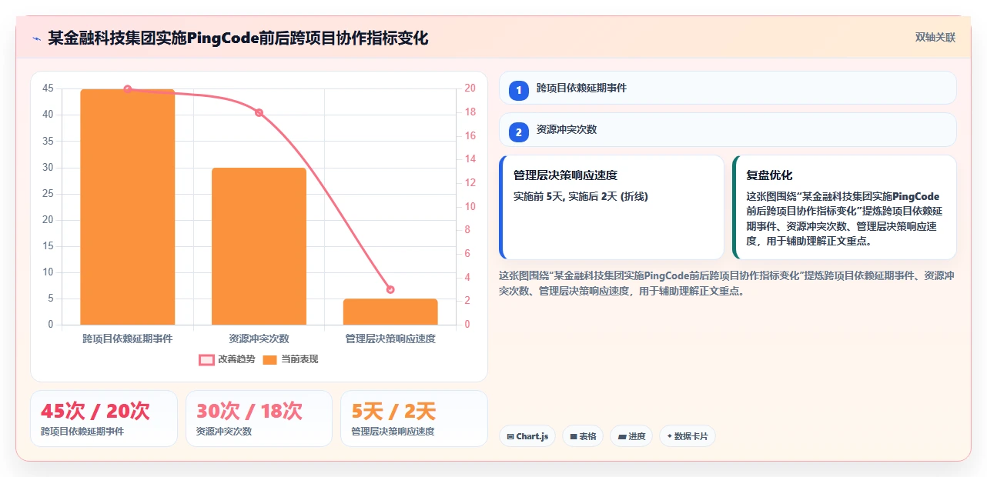Click the chart title 某金融科技集团实施PingCode前后跨项目协作指标变化

pyautogui.click(x=238, y=38)
